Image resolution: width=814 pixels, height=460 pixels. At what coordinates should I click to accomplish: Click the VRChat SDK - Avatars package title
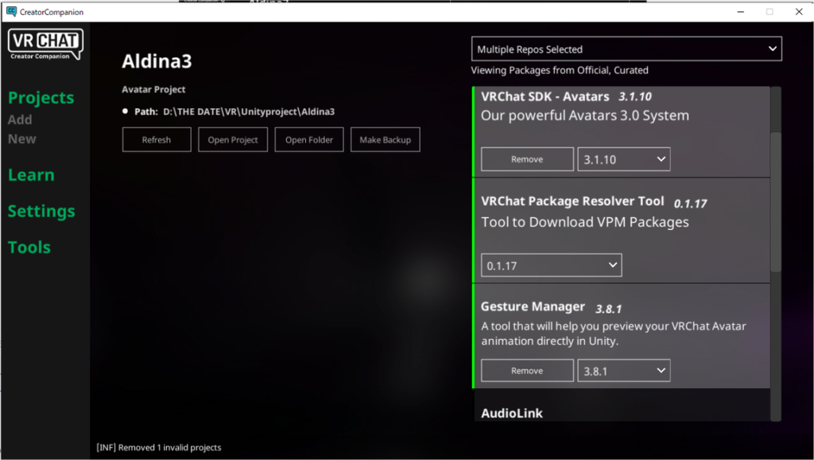click(545, 96)
